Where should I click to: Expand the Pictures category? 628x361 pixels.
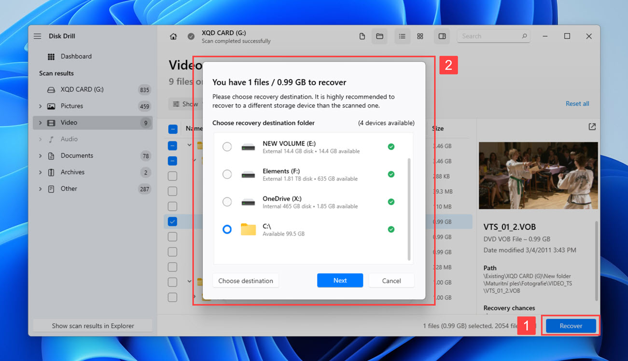pos(40,106)
